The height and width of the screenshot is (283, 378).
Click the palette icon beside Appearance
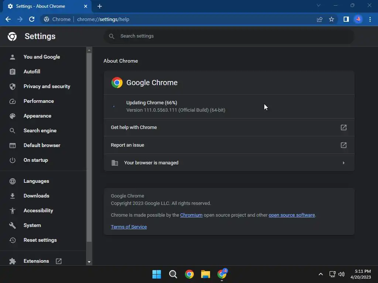tap(13, 116)
